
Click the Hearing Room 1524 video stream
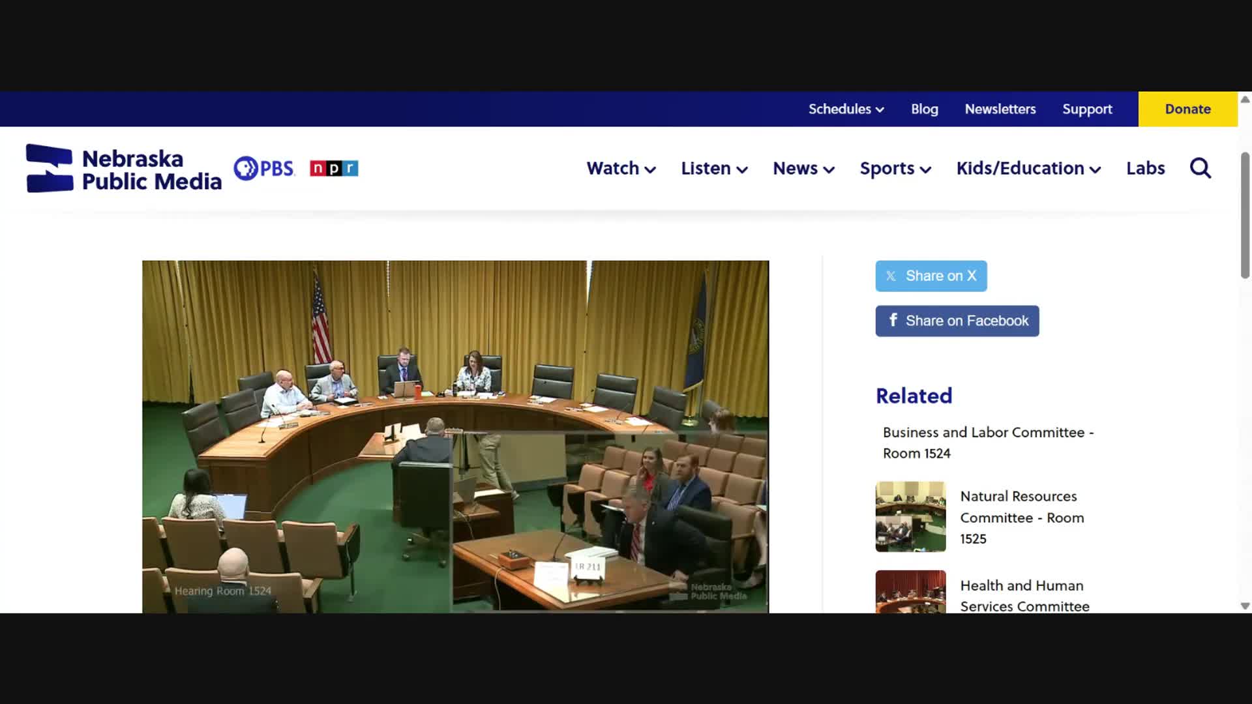(x=455, y=436)
